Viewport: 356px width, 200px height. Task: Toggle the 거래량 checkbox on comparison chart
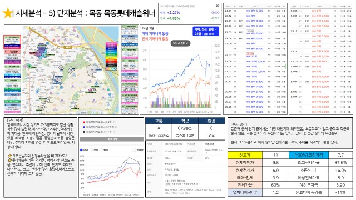pyautogui.click(x=134, y=150)
